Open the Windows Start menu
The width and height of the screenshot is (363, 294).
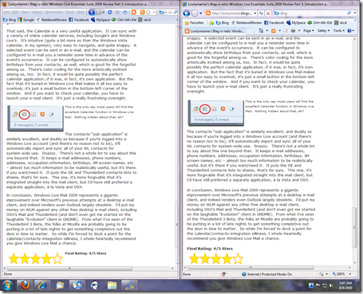coord(7,286)
